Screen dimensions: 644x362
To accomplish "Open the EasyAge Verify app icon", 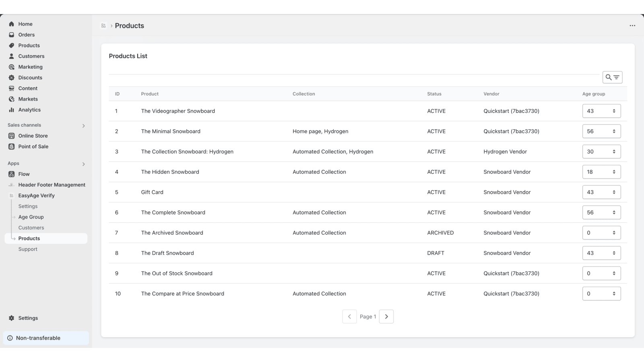I will click(10, 195).
